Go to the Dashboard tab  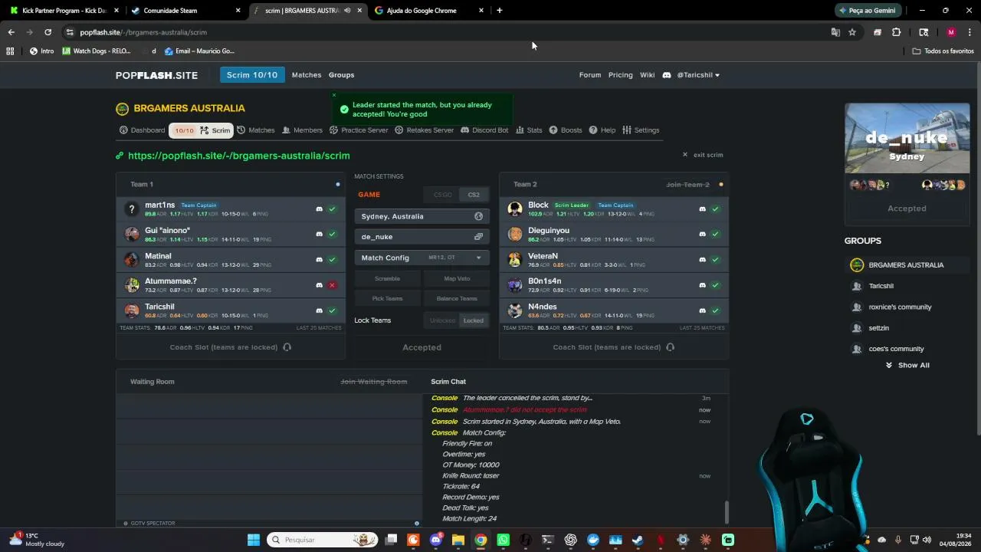tap(143, 130)
